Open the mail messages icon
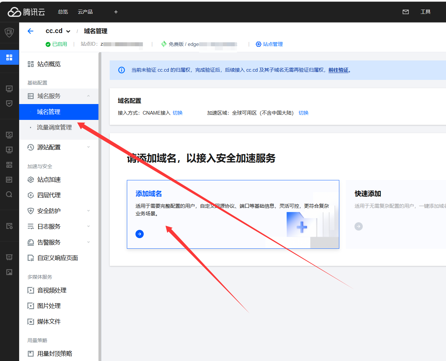Screen dimensions: 446x361 click(x=406, y=12)
